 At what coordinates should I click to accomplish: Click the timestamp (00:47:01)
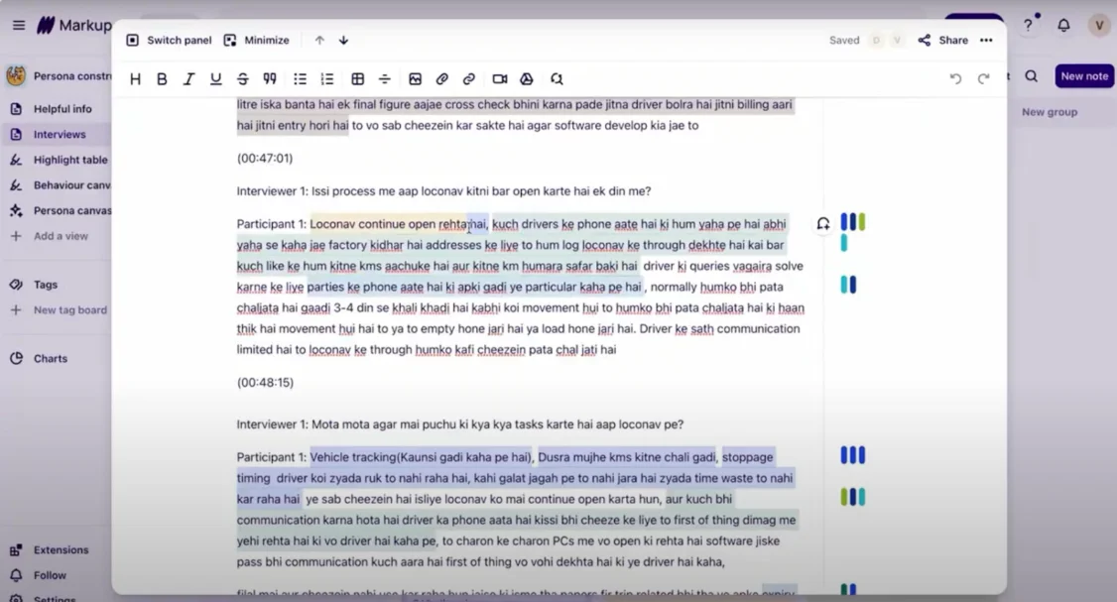[265, 158]
